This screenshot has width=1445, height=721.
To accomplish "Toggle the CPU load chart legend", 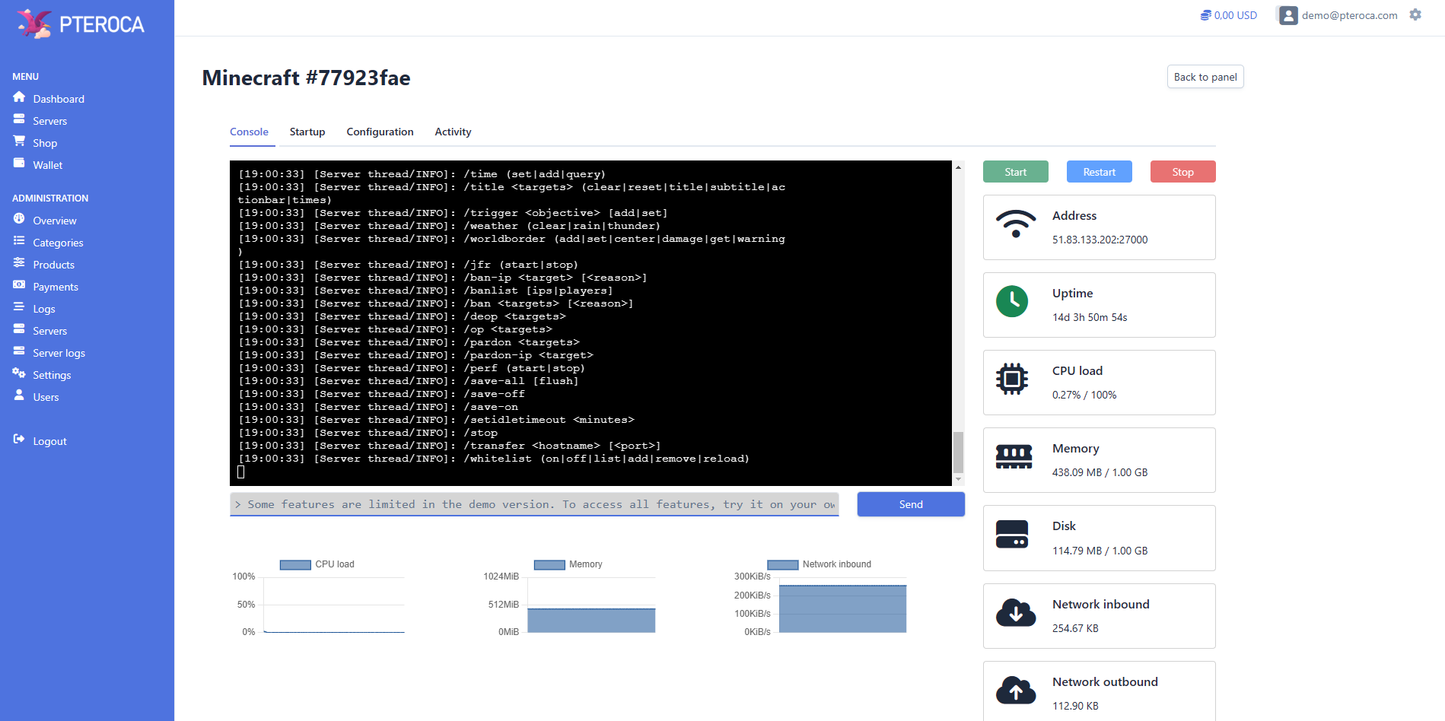I will pyautogui.click(x=317, y=564).
